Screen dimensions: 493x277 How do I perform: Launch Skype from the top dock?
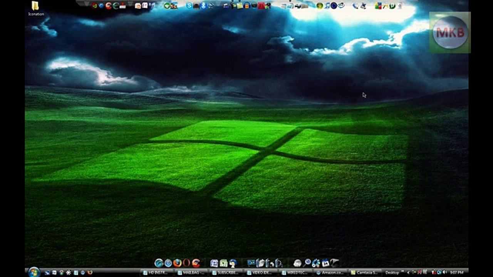click(189, 5)
